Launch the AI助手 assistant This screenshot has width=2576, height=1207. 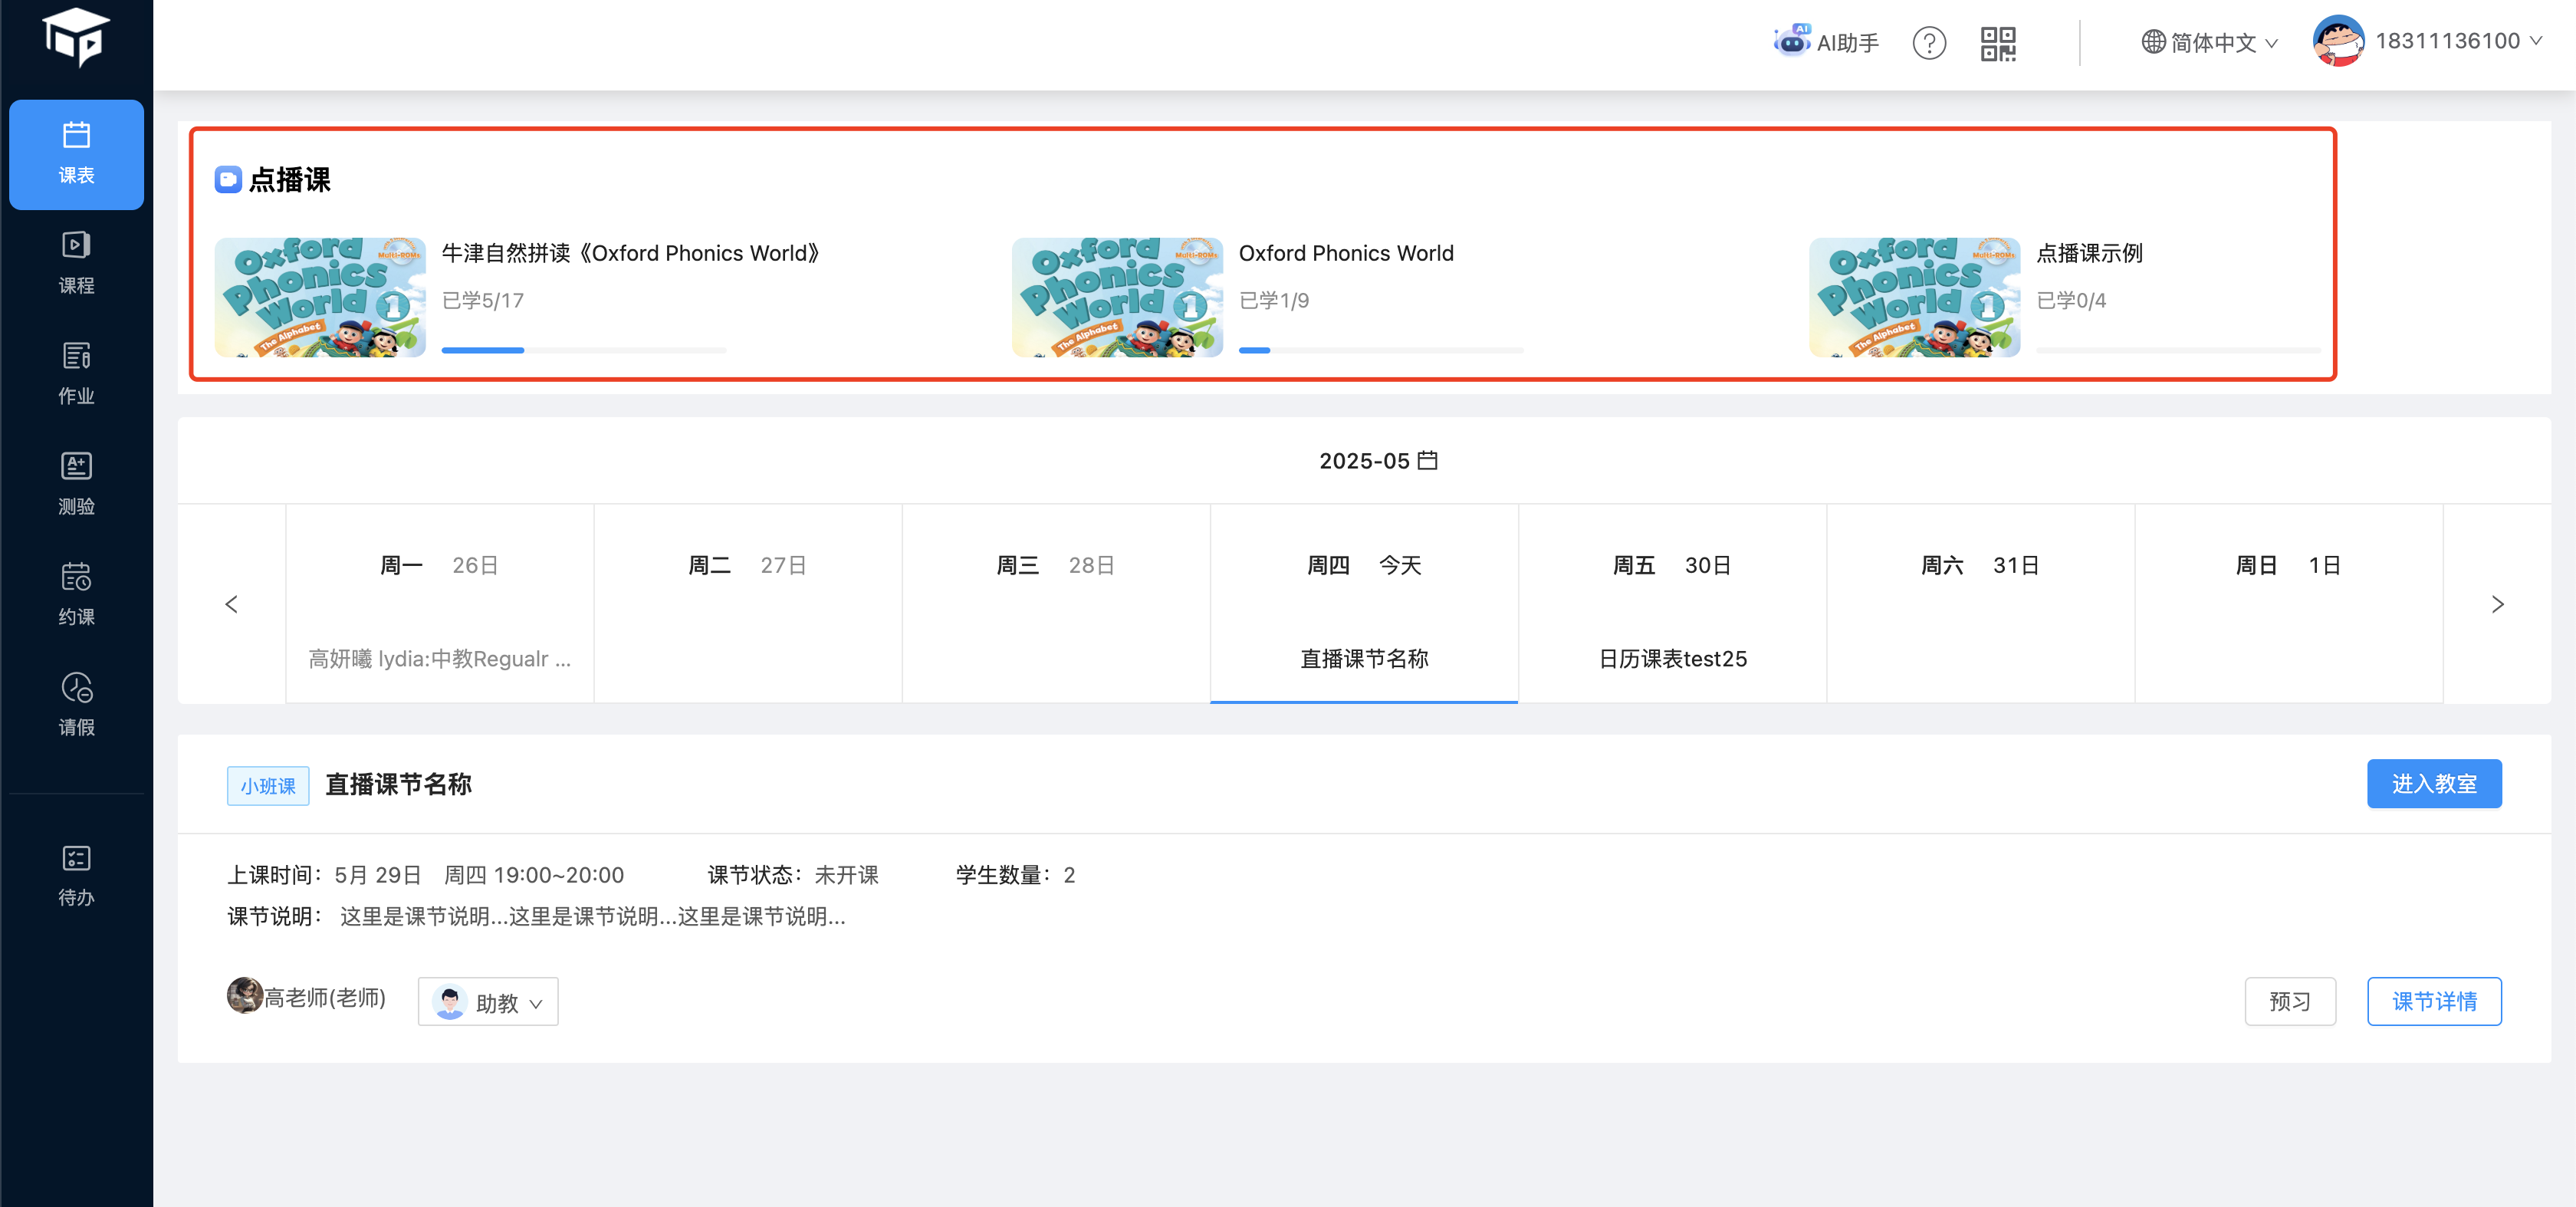click(x=1826, y=42)
